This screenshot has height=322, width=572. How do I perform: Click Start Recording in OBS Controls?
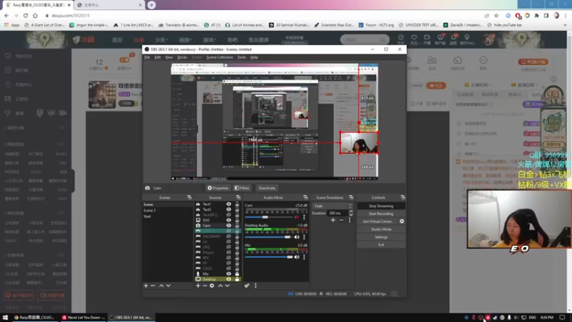pyautogui.click(x=381, y=213)
